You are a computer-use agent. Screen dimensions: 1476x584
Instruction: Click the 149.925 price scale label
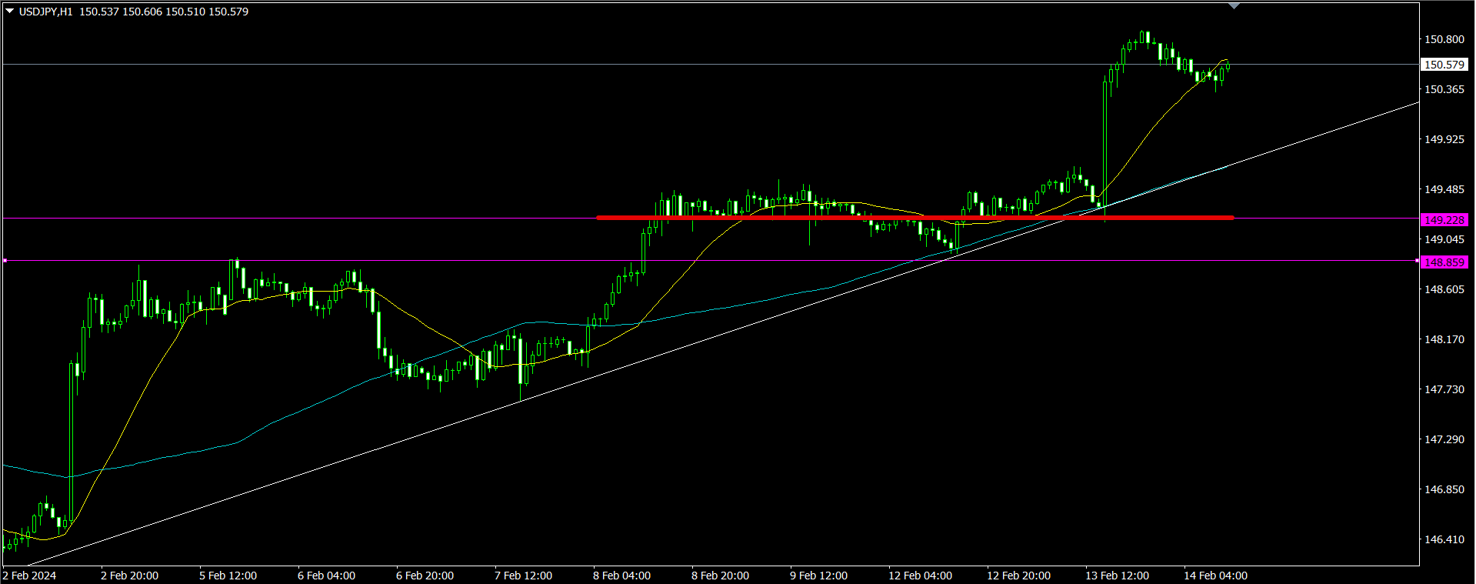pyautogui.click(x=1444, y=139)
